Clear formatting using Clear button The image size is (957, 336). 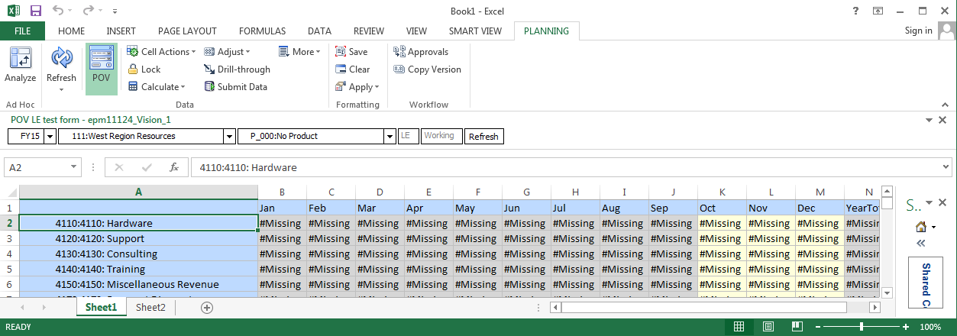[x=352, y=69]
